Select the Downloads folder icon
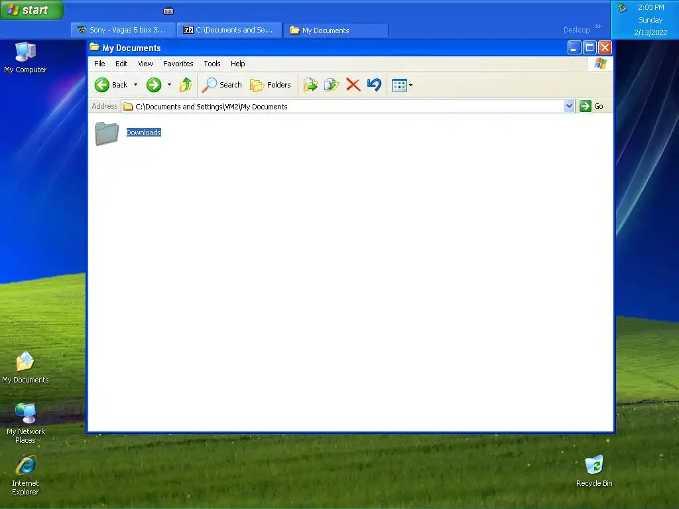The height and width of the screenshot is (509, 679). pos(107,133)
